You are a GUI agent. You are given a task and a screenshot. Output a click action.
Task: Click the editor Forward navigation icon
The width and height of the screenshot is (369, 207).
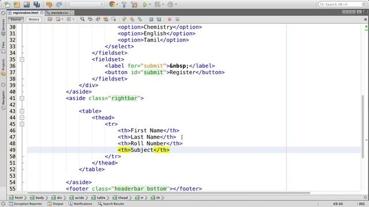(x=69, y=19)
